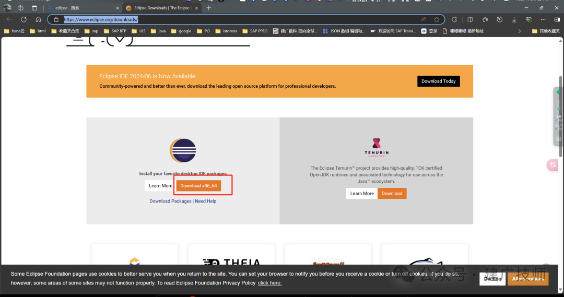Open the '建广数科' bookmark

pos(295,31)
